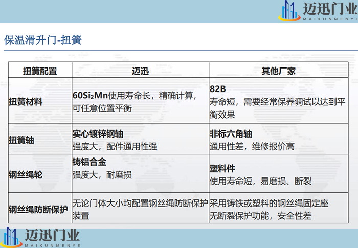Click the 60Si₂Mn material text

90,96
